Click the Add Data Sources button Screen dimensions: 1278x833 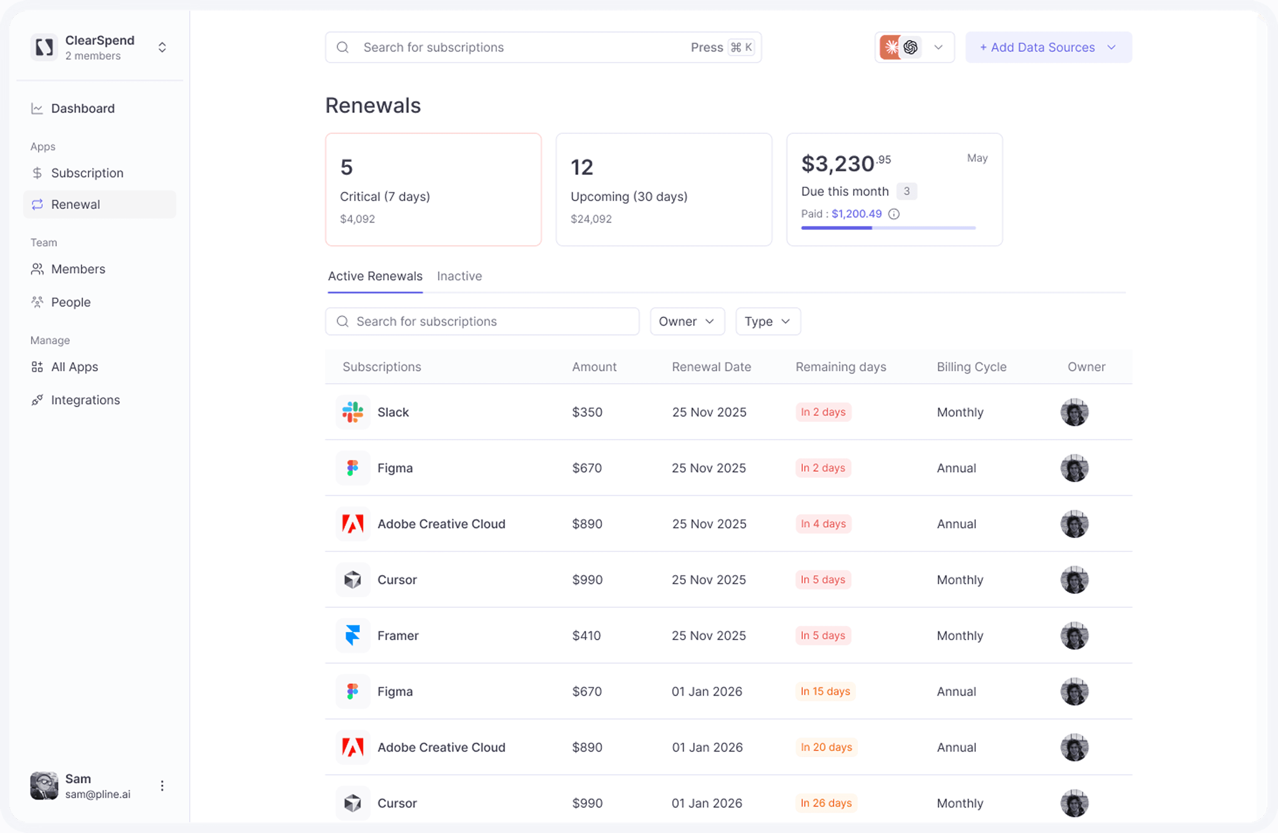(1048, 47)
